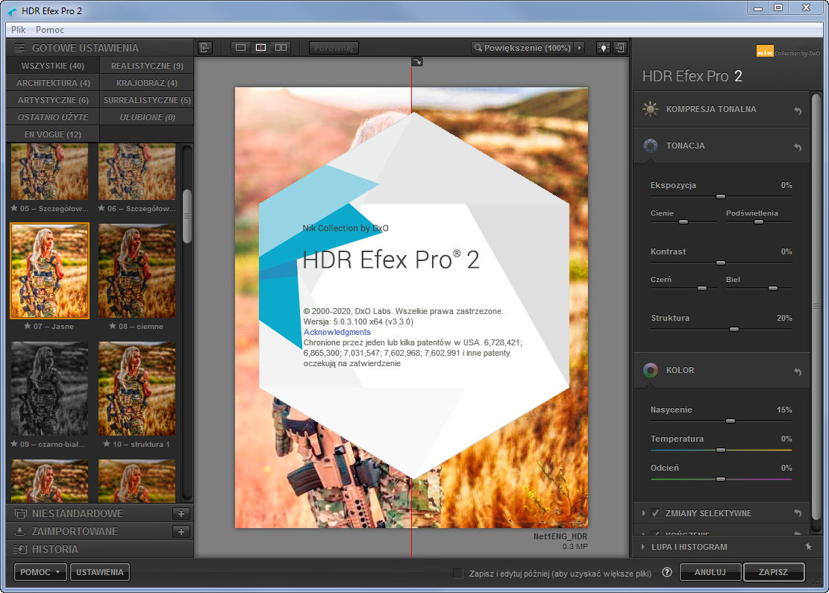Click the Ekspozycja slider handle
The width and height of the screenshot is (829, 593).
[x=721, y=196]
